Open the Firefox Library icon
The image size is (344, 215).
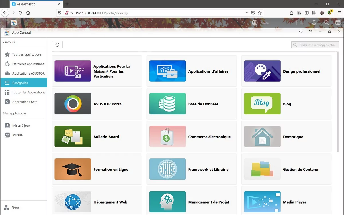pyautogui.click(x=299, y=13)
